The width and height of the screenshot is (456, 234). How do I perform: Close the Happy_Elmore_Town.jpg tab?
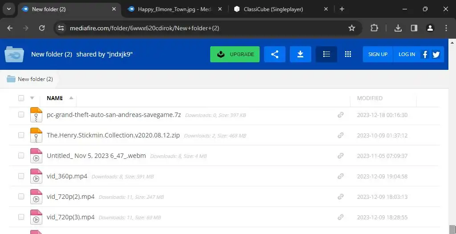pyautogui.click(x=220, y=9)
